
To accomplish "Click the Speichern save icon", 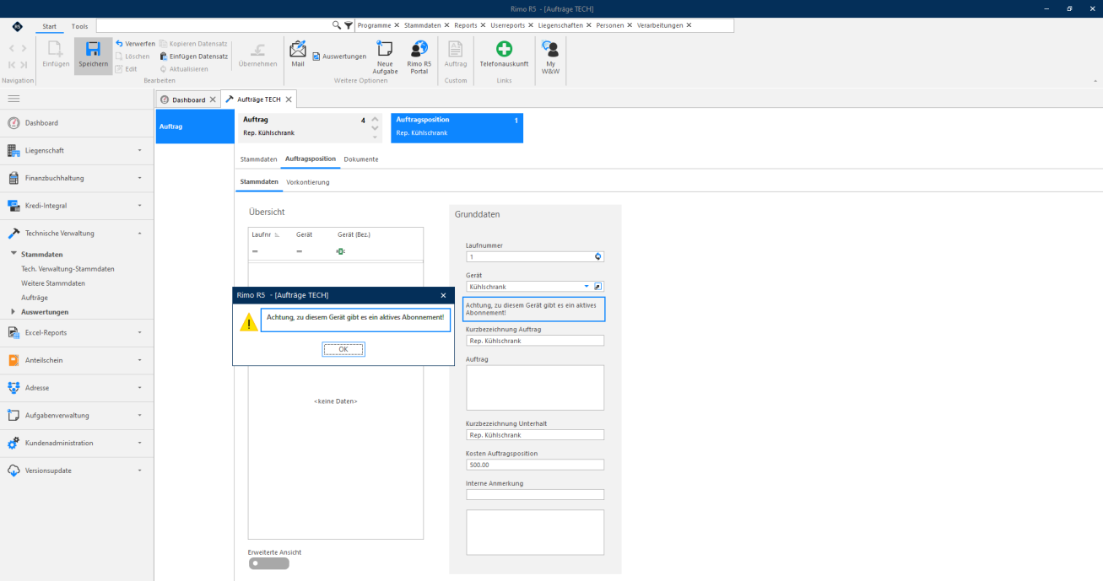I will pos(93,49).
